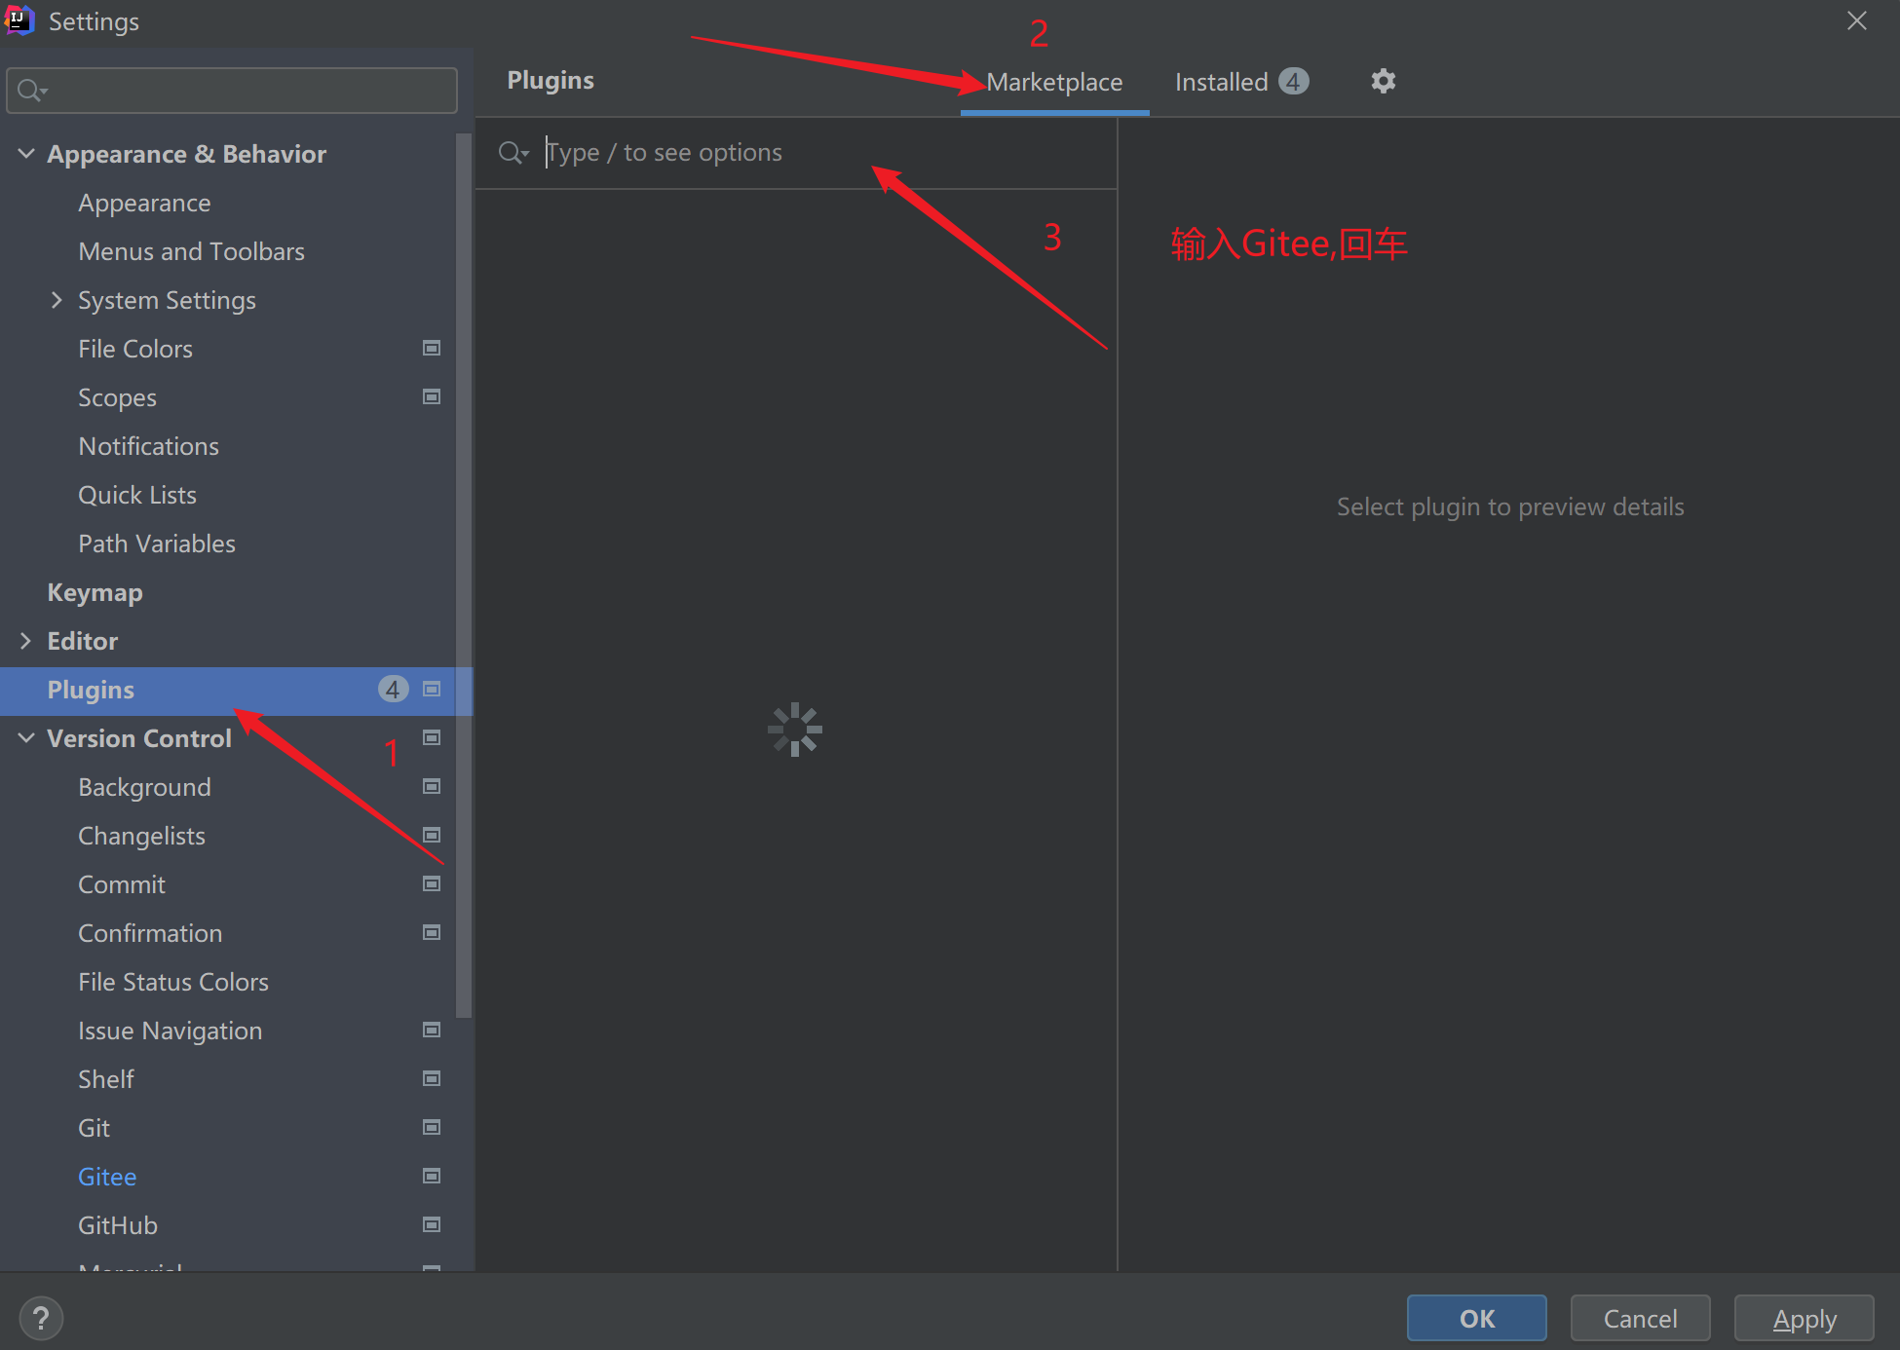
Task: Open Issue Navigation settings
Action: pyautogui.click(x=170, y=1031)
